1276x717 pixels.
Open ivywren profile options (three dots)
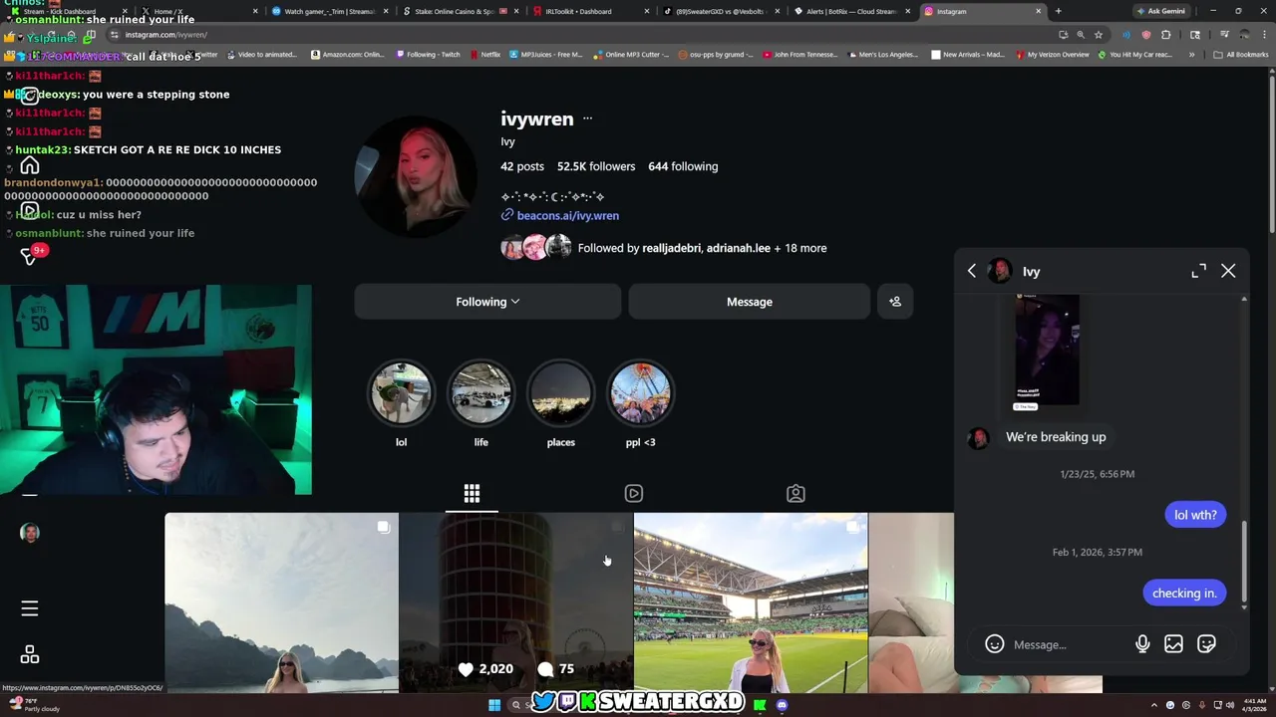point(587,119)
